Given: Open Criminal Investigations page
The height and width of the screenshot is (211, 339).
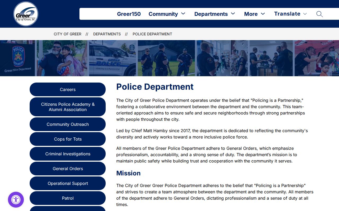Looking at the screenshot, I should pyautogui.click(x=68, y=154).
